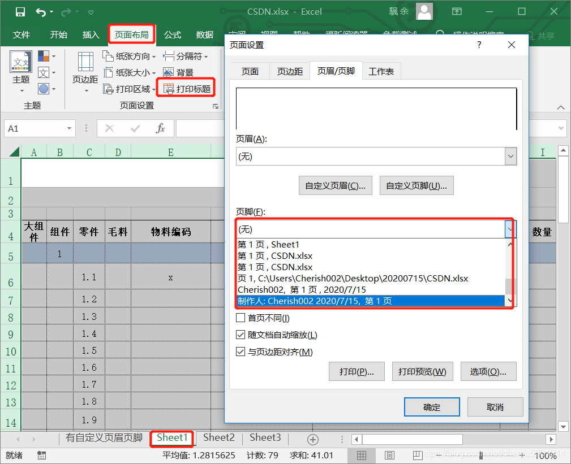Open the 纸张方向 orientation dropdown

tap(130, 57)
